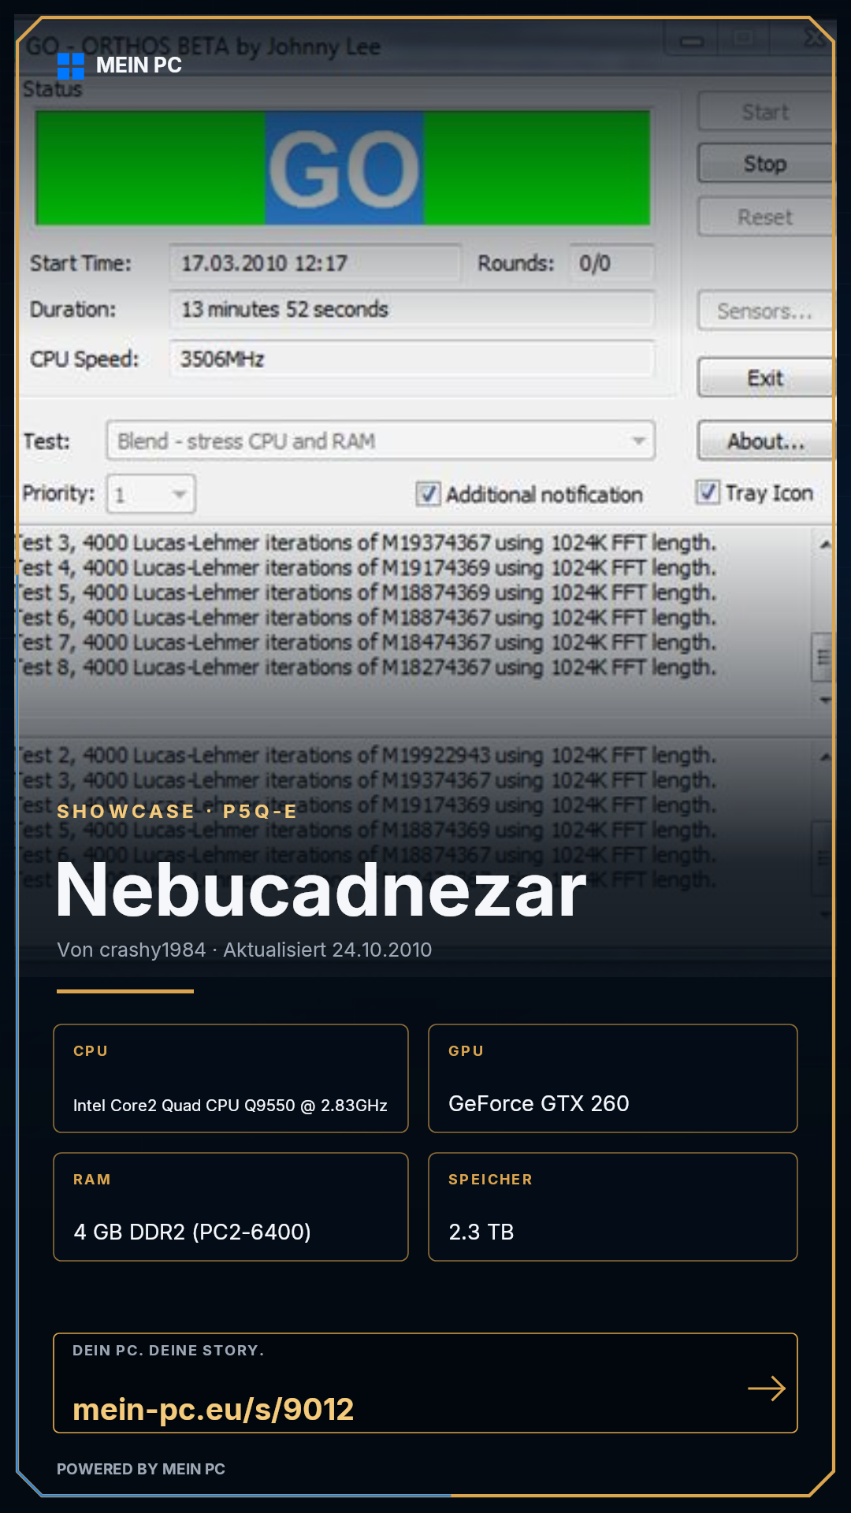The width and height of the screenshot is (851, 1513).
Task: Open the CPU card Intel Core2 Quad
Action: coord(231,1078)
